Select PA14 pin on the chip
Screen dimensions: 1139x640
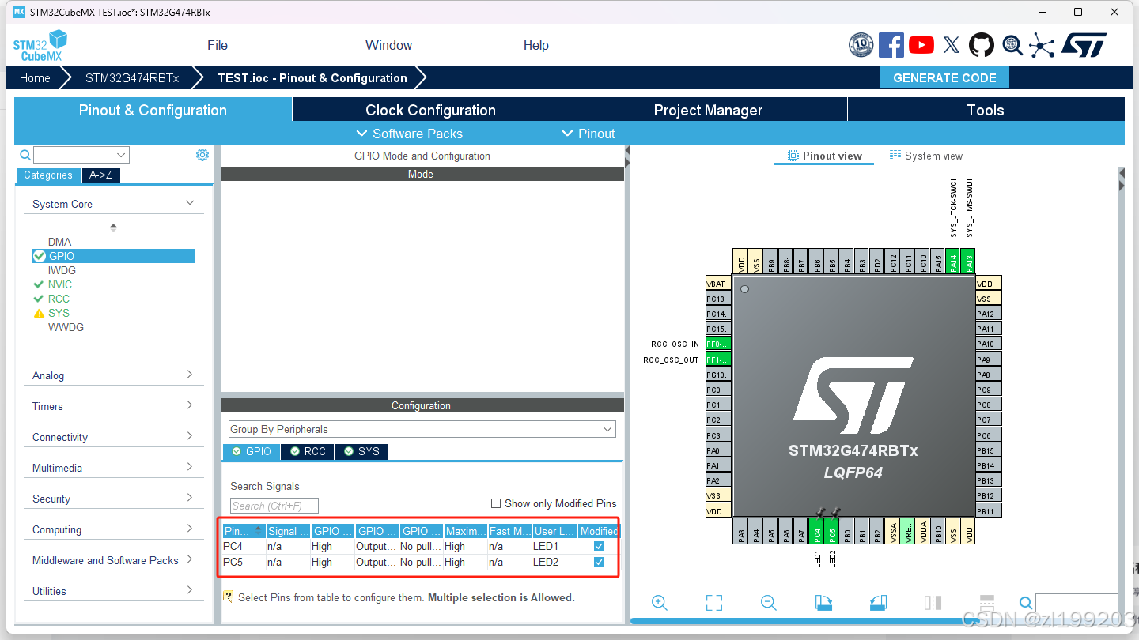953,261
